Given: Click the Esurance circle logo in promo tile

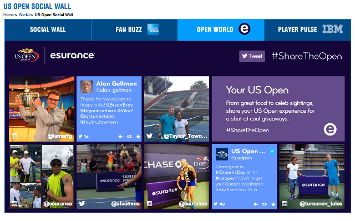Looking at the screenshot, I should click(330, 129).
